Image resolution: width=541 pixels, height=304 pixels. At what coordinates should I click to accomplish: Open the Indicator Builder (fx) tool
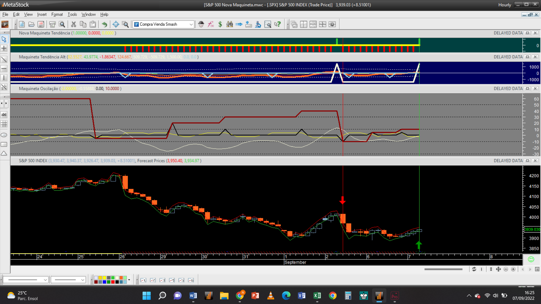click(x=211, y=24)
